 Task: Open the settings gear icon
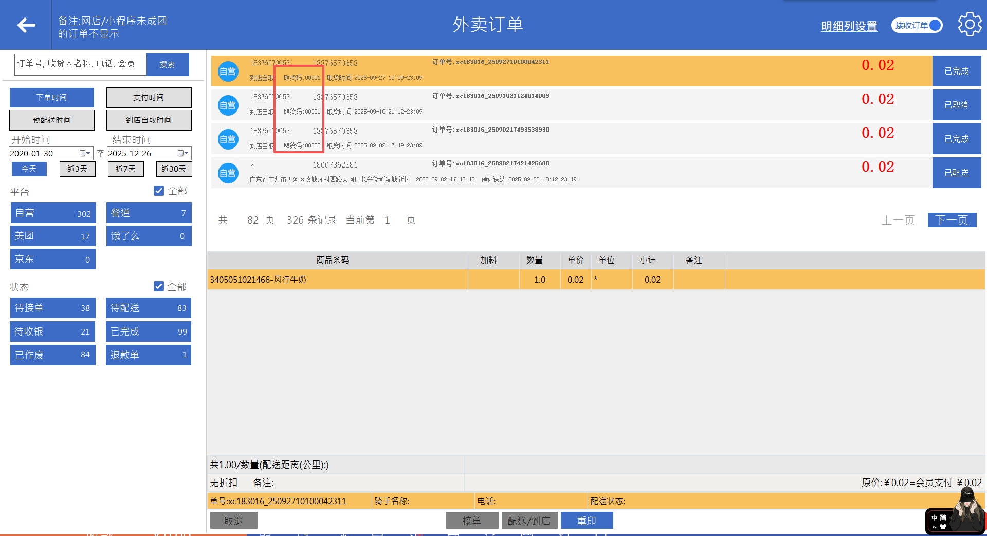click(x=970, y=25)
